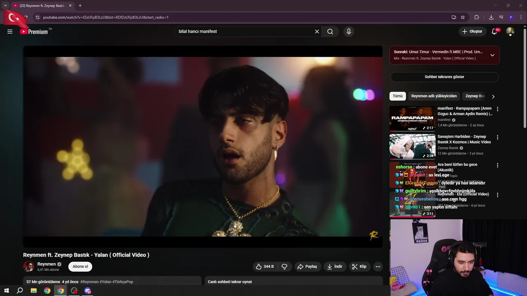Bookmark this page with the star
527x296 pixels.
pos(463,17)
